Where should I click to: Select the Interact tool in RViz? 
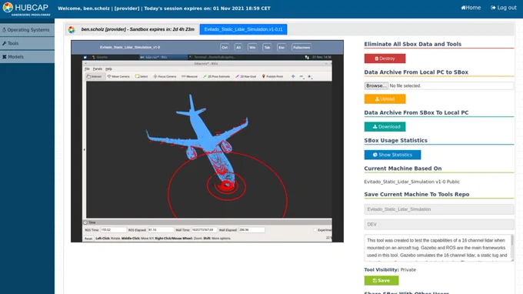pyautogui.click(x=95, y=76)
